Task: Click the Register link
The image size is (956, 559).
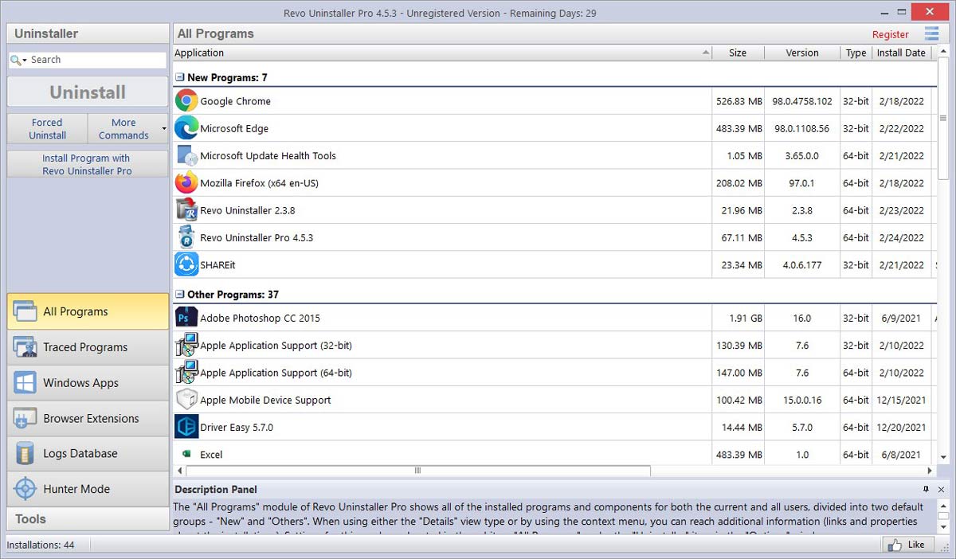Action: 891,34
